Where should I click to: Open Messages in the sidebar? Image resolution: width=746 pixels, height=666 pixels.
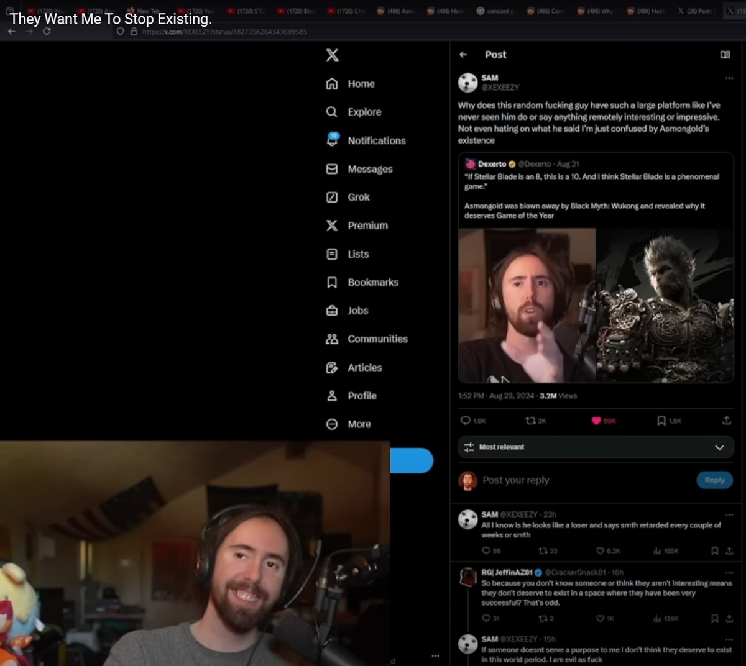359,169
